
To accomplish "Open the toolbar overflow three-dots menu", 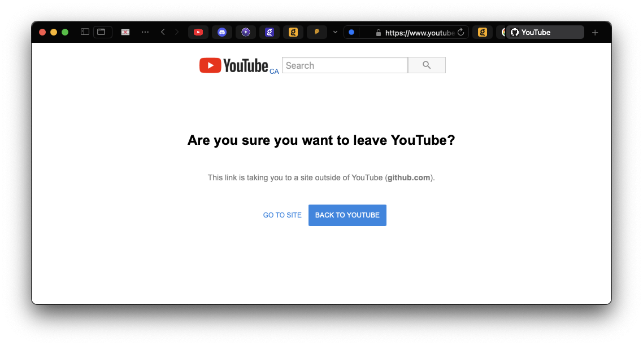I will [145, 32].
